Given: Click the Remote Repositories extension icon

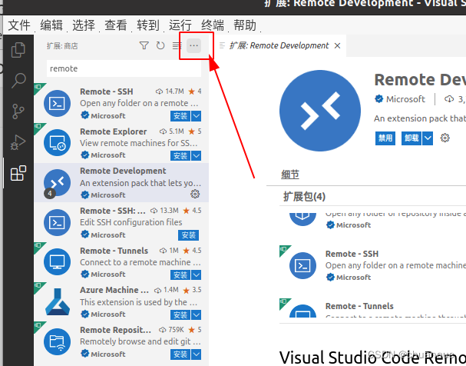Looking at the screenshot, I should click(x=57, y=341).
